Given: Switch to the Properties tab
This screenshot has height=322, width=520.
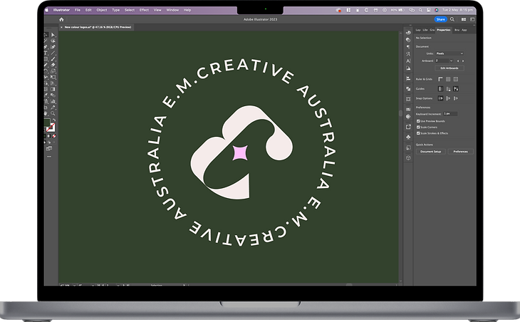Looking at the screenshot, I should coord(443,30).
